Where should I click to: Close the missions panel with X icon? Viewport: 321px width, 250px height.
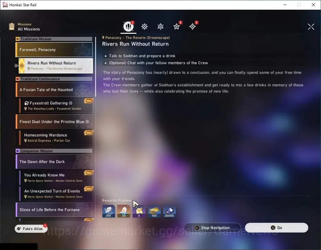[x=311, y=27]
